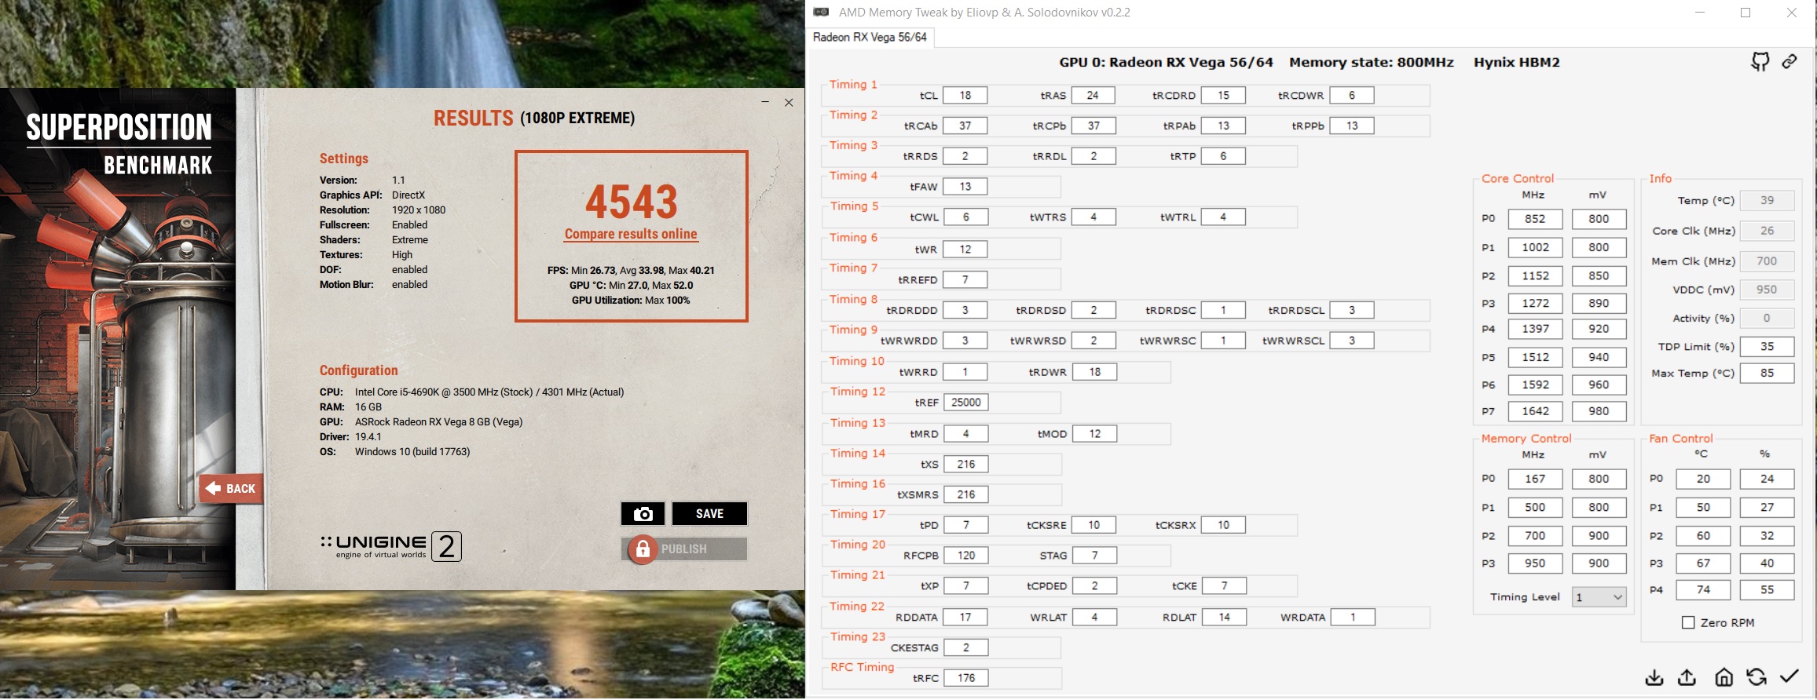1817x700 pixels.
Task: Edit the STAG timing field
Action: (1094, 556)
